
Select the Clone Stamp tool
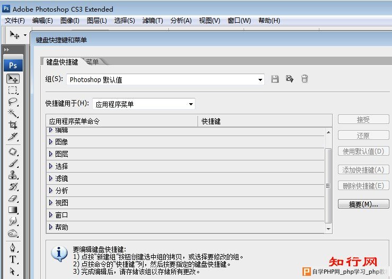tap(13, 175)
